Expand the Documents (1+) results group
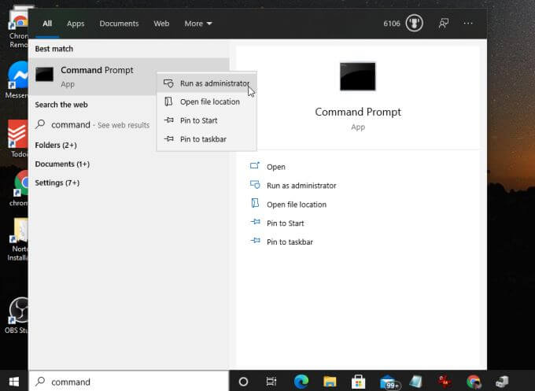The image size is (535, 391). click(x=62, y=164)
